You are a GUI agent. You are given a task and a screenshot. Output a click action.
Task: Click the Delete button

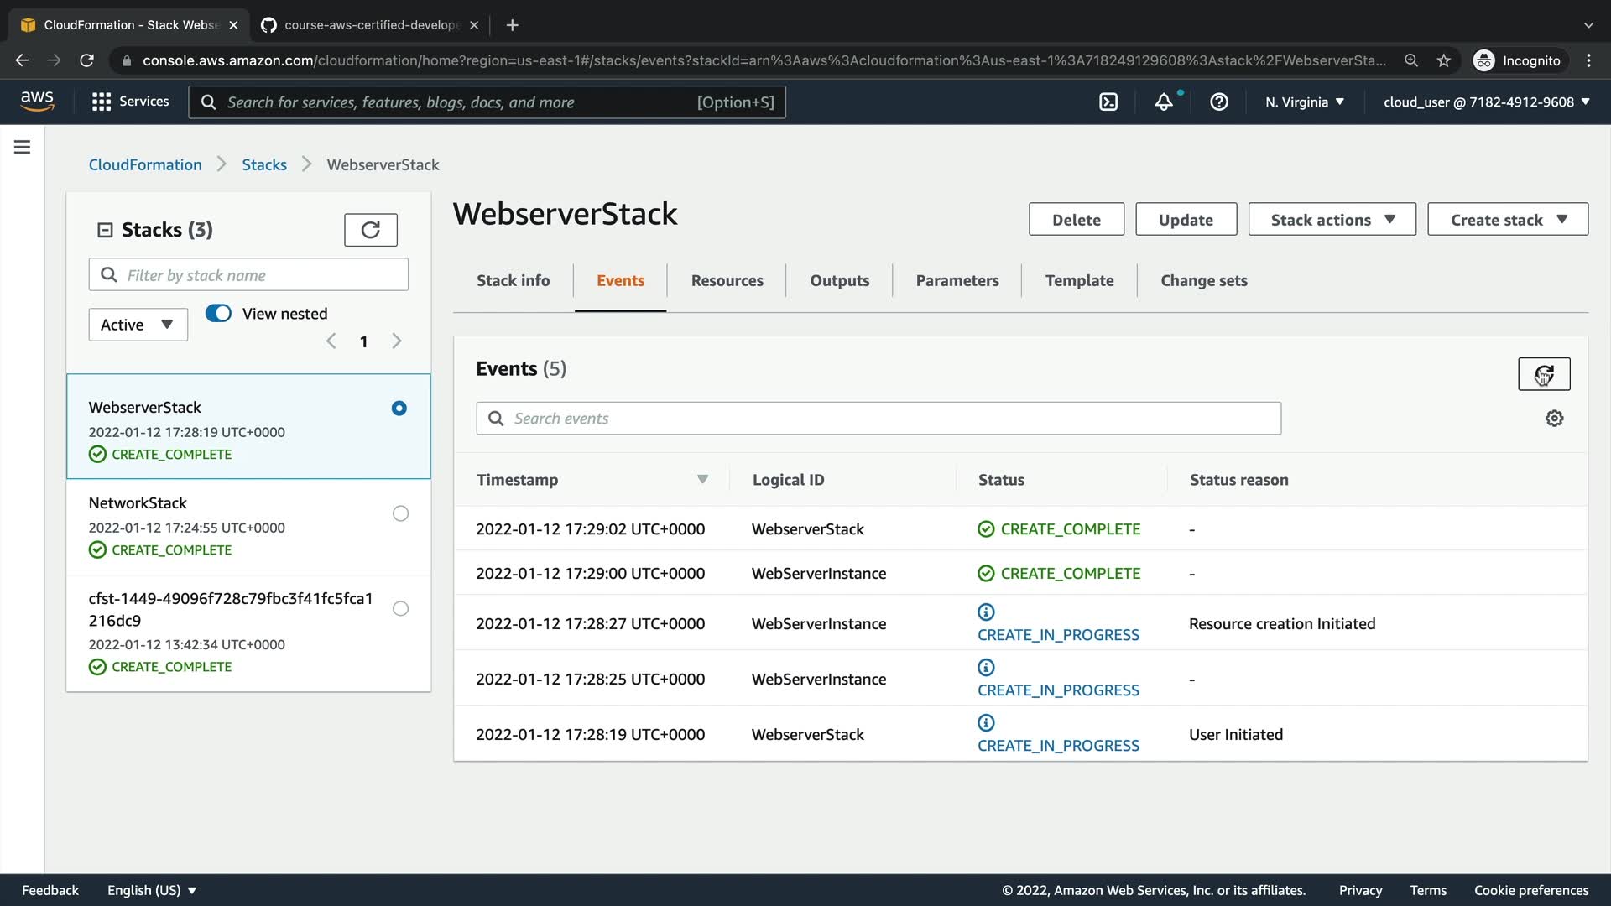point(1076,220)
